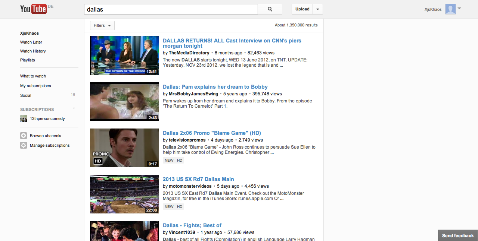Visit televisionpromos channel
Viewport: 478px width, 241px height.
pos(187,140)
